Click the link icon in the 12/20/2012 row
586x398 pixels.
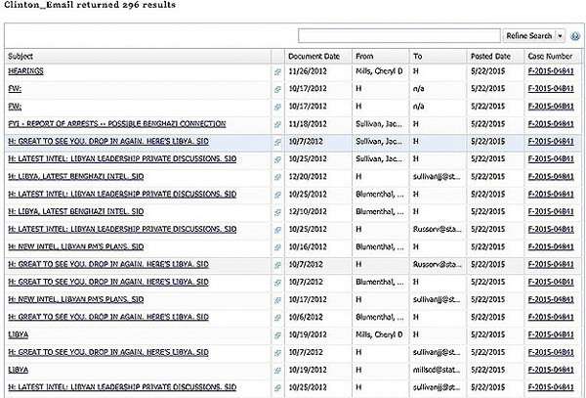pyautogui.click(x=277, y=177)
